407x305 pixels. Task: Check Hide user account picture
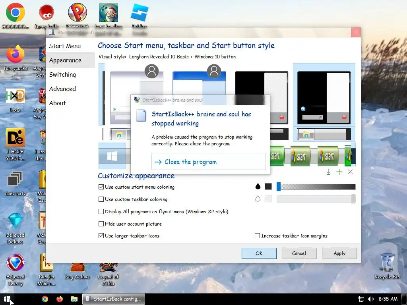pos(101,224)
